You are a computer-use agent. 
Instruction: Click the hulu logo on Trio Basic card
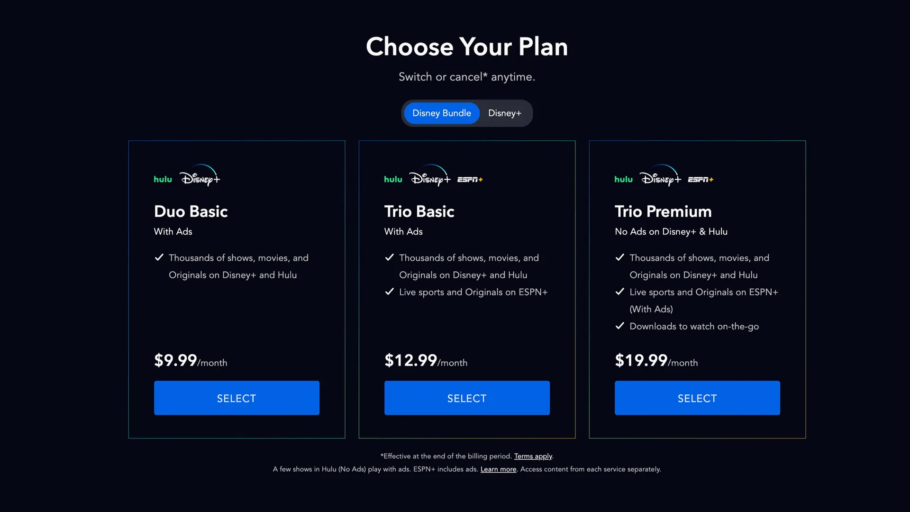click(x=393, y=179)
